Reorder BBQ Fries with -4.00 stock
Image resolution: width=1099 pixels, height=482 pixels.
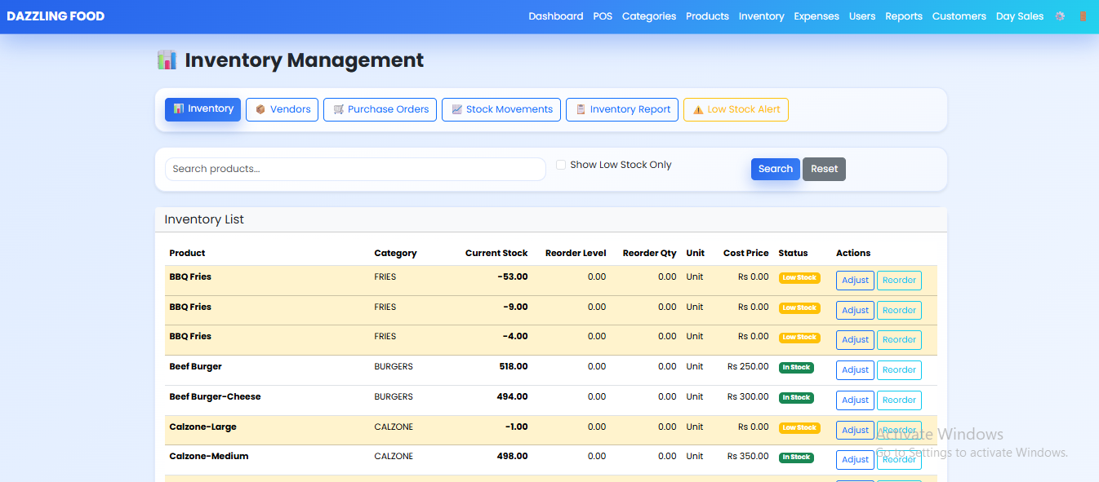click(899, 340)
